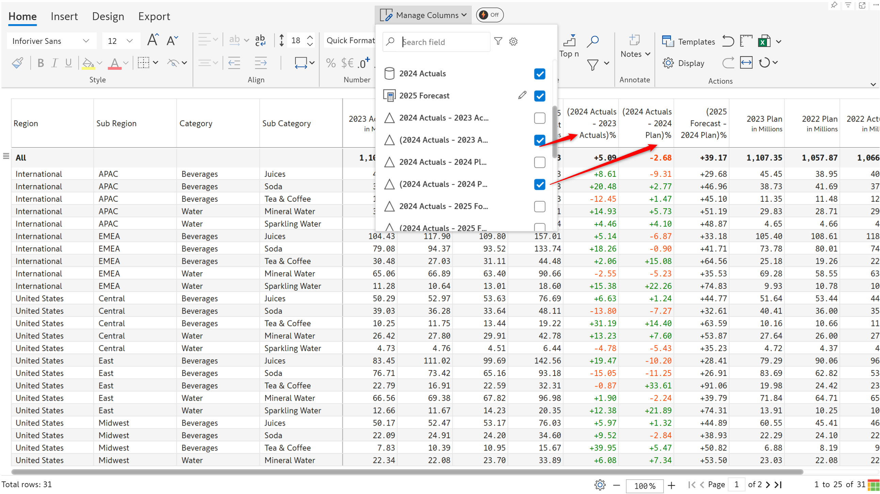Switch to the Export tab
This screenshot has width=880, height=494.
(154, 16)
